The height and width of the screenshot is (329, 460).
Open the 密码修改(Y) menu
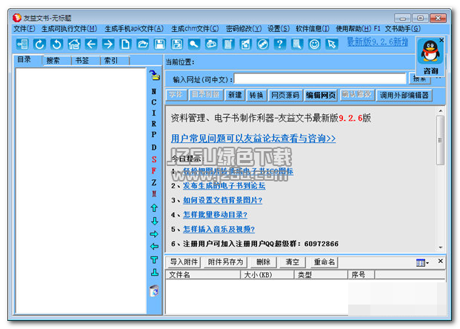coord(244,29)
